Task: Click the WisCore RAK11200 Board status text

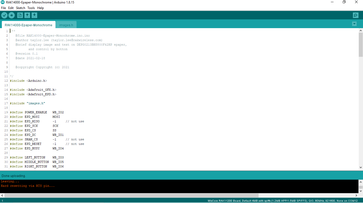Action: click(x=282, y=201)
